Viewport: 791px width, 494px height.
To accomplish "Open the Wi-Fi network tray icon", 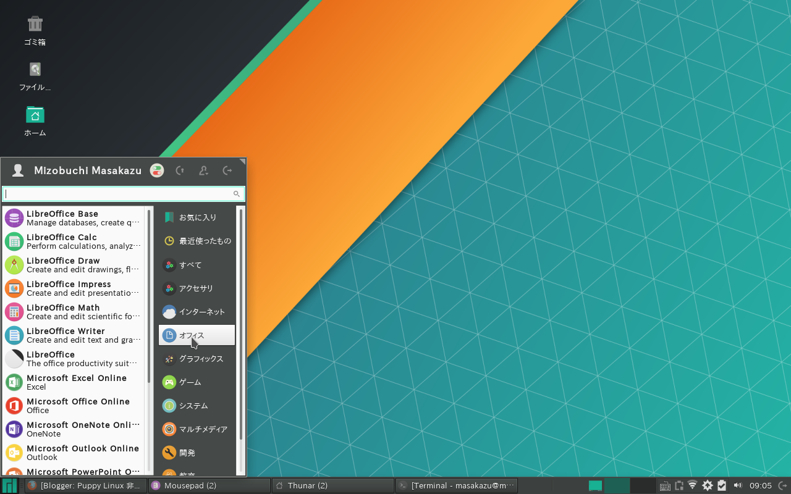I will 693,485.
